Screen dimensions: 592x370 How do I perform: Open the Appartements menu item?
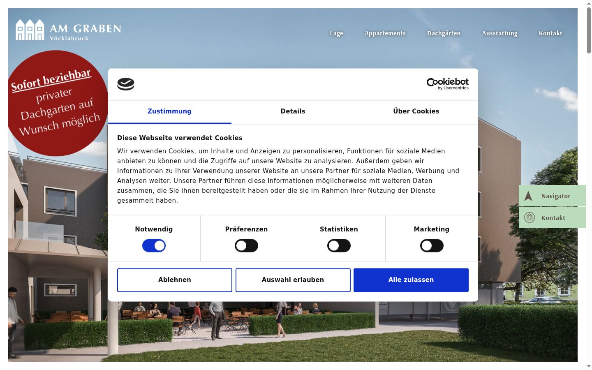385,33
